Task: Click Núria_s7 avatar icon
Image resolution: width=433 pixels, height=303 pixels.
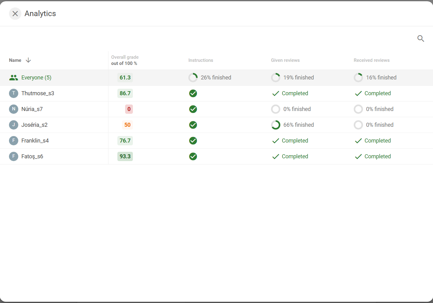Action: pyautogui.click(x=13, y=109)
